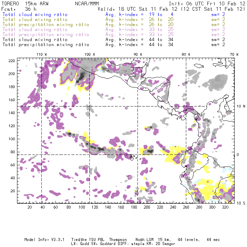Select '60' on the vertical axis
The image size is (247, 247).
click(13, 165)
